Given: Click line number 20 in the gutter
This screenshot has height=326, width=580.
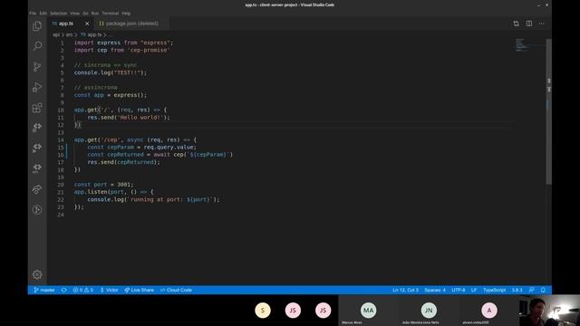Looking at the screenshot, I should coord(61,185).
